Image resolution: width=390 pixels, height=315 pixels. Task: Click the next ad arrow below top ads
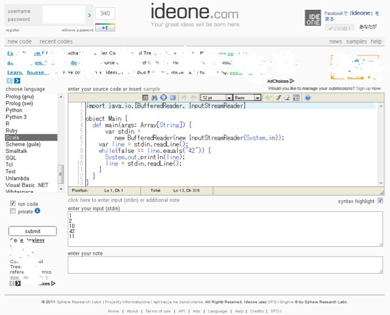click(x=17, y=81)
